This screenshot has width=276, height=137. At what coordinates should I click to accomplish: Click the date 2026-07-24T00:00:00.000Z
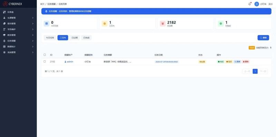(167, 62)
